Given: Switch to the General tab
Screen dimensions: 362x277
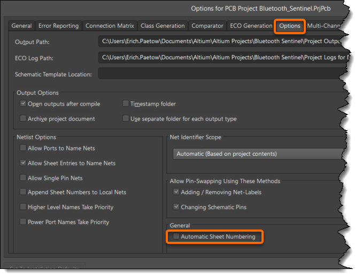Looking at the screenshot, I should click(x=22, y=26).
